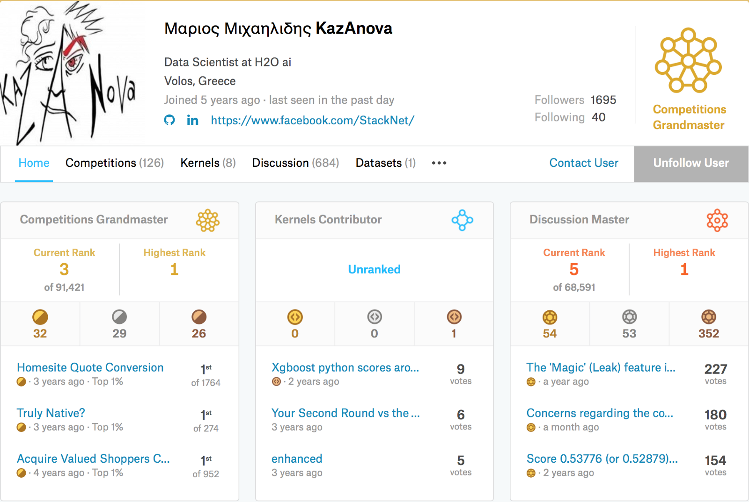Click the Contact User link
This screenshot has height=502, width=749.
point(584,163)
